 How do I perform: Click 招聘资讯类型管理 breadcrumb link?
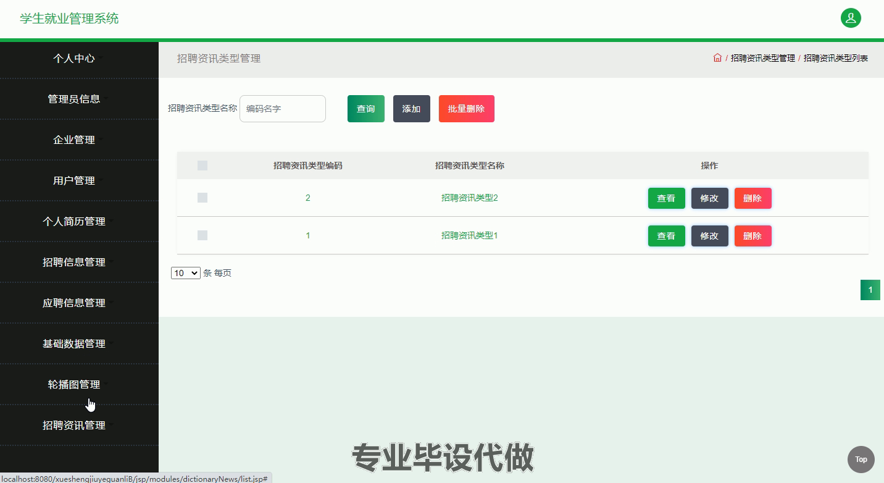(763, 58)
